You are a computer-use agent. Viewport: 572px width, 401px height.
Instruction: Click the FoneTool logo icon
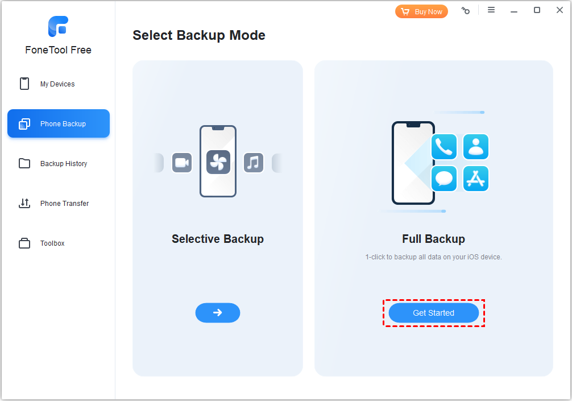click(x=58, y=26)
